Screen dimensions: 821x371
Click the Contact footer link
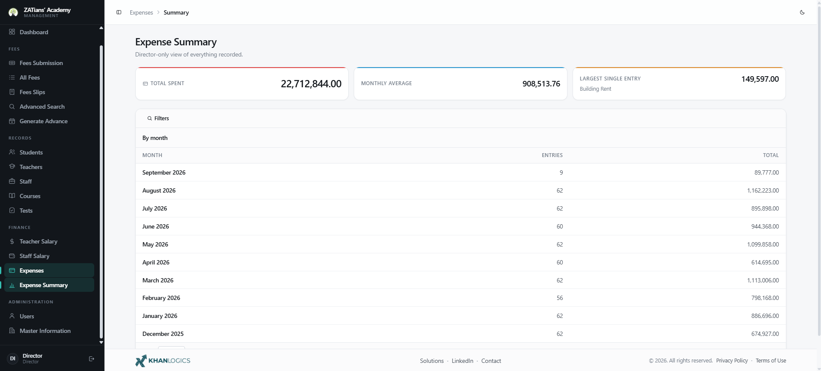click(x=491, y=361)
